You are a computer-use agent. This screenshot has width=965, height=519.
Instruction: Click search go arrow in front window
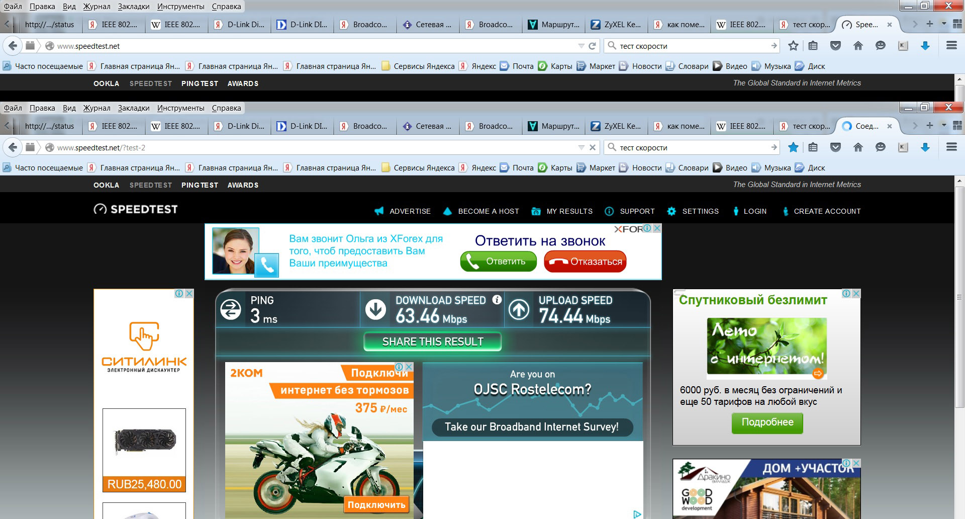pyautogui.click(x=774, y=147)
